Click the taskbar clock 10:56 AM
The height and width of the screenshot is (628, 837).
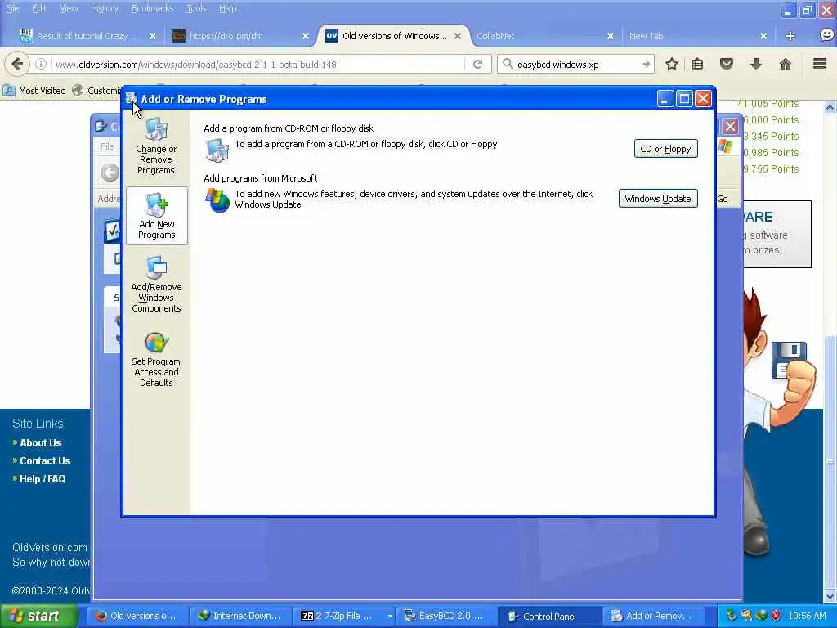tap(807, 616)
